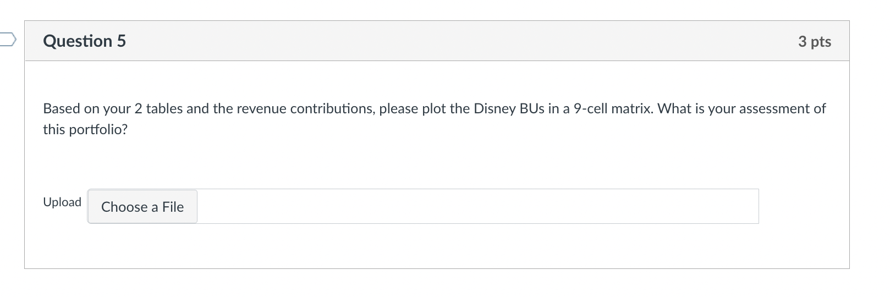Click the Question 5 heading

[84, 41]
